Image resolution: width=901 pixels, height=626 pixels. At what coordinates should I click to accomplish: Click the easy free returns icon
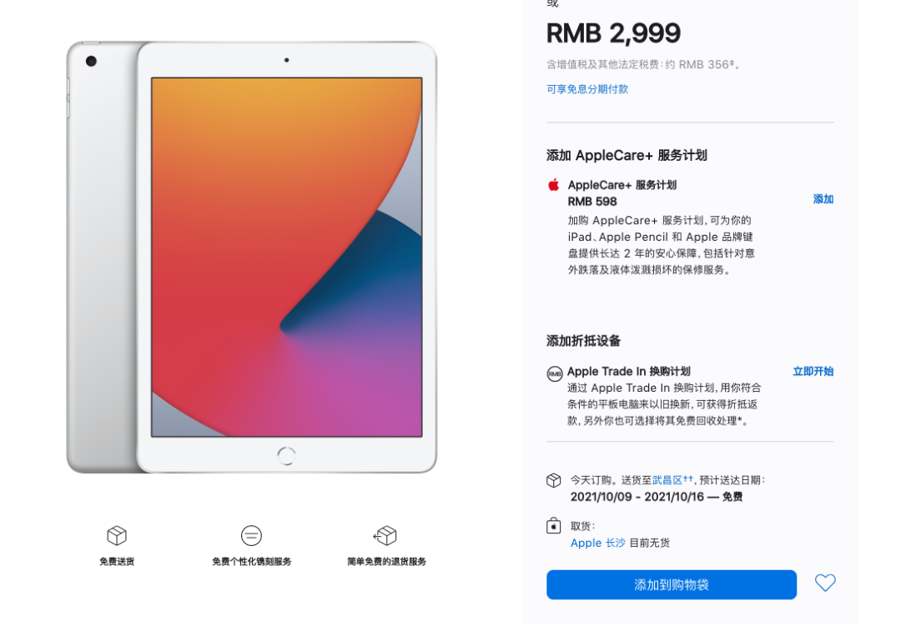(385, 535)
